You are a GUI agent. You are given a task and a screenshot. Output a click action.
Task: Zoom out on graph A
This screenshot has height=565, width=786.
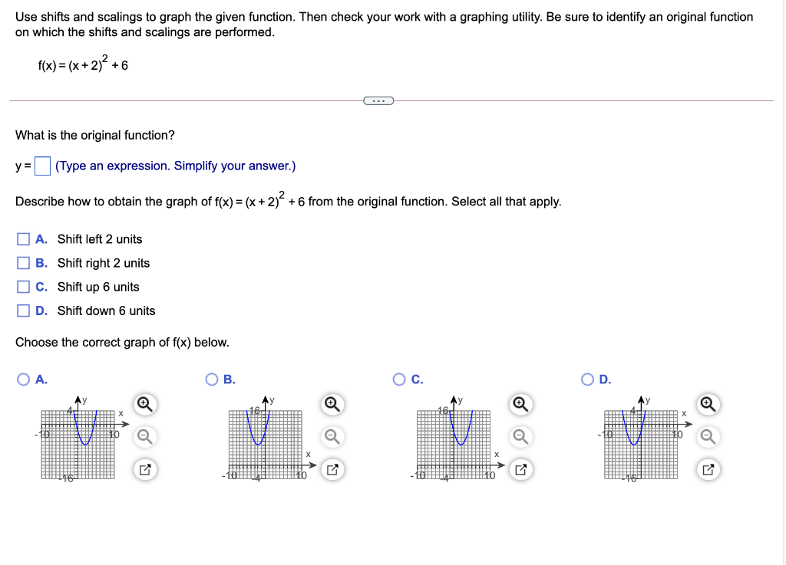[145, 437]
